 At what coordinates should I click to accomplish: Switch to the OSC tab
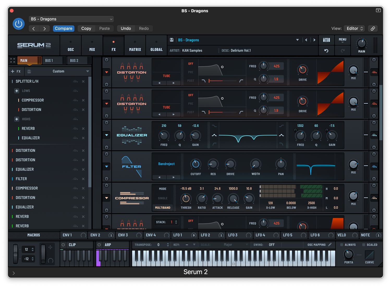click(71, 46)
